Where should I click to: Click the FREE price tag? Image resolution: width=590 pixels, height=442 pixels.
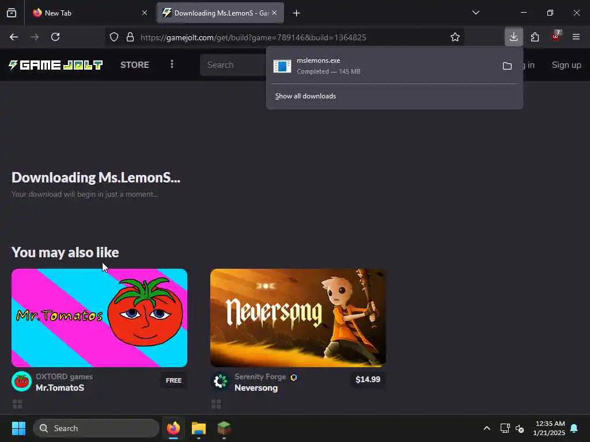coord(174,380)
